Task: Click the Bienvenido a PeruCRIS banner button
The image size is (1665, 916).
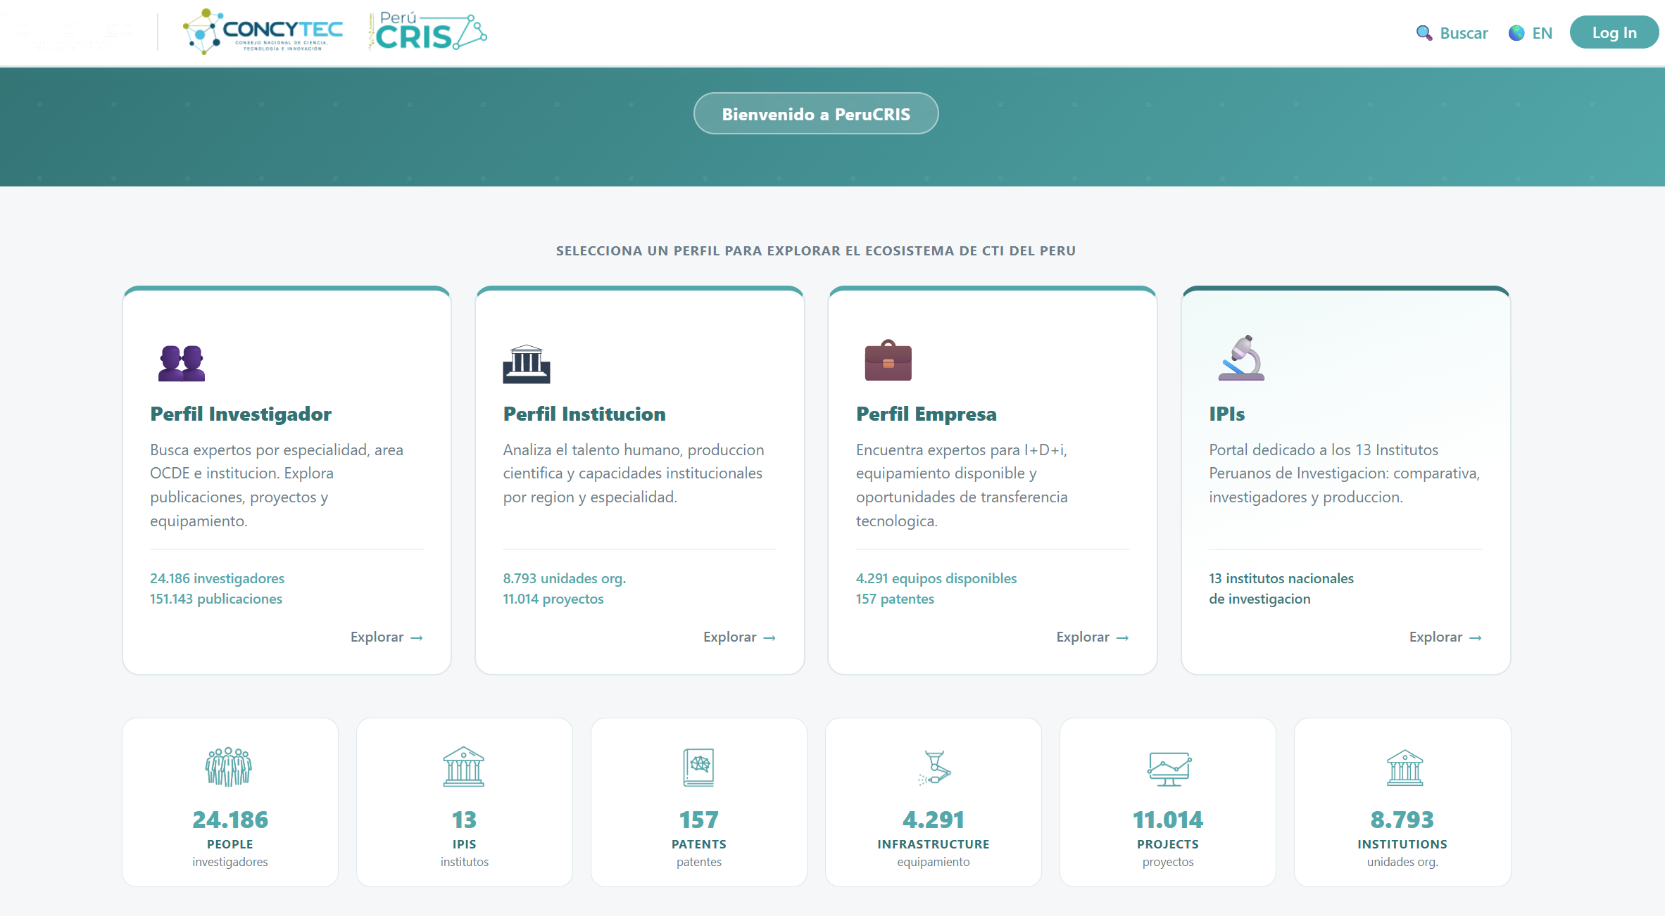Action: [816, 113]
